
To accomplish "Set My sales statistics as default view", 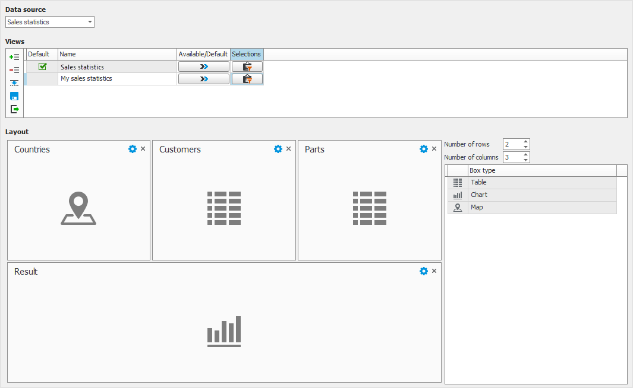I will coord(42,79).
